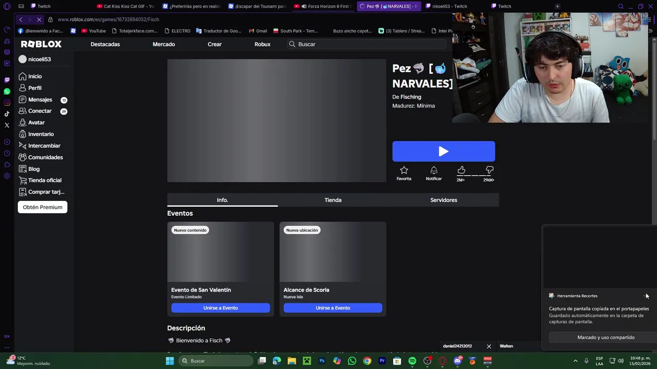The image size is (657, 369).
Task: Join the Alcance de Scoria event
Action: click(x=333, y=308)
